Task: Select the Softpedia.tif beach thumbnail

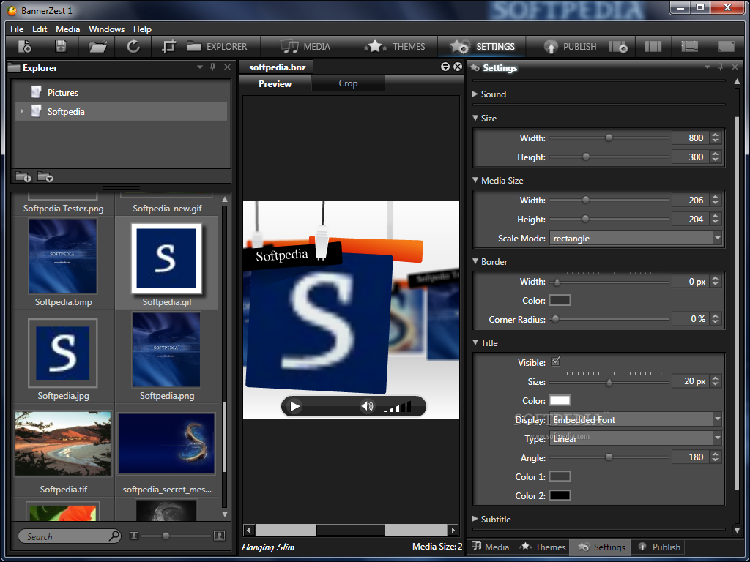Action: (63, 443)
